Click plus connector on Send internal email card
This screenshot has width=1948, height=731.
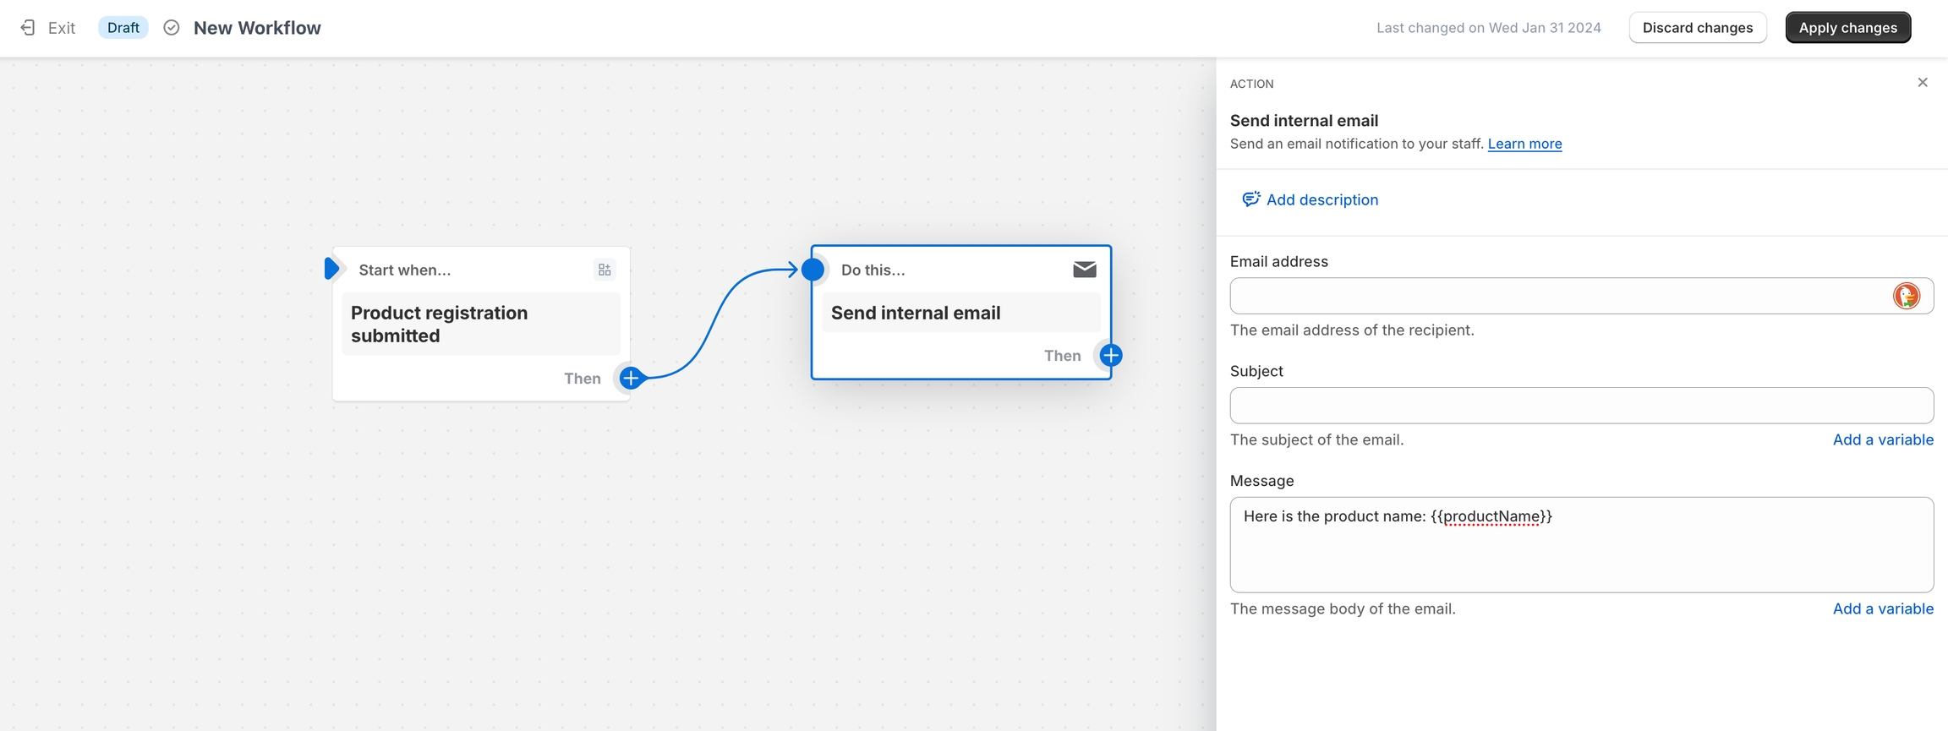click(x=1111, y=356)
